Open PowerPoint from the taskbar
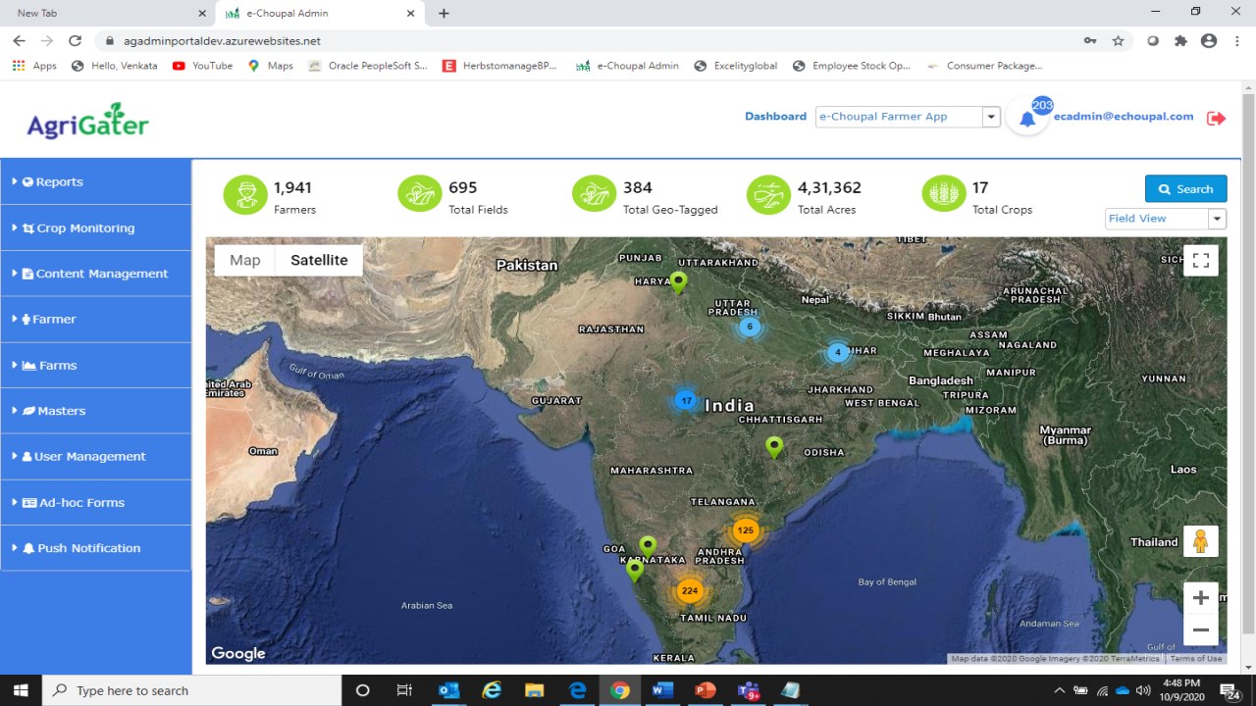Screen dimensions: 1256x706 click(706, 690)
